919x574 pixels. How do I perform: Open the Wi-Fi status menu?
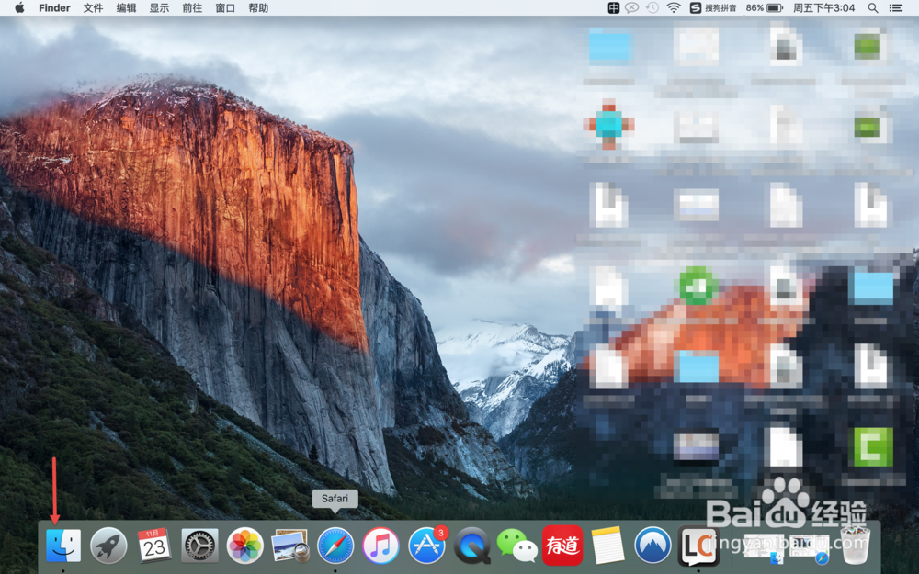(x=674, y=7)
